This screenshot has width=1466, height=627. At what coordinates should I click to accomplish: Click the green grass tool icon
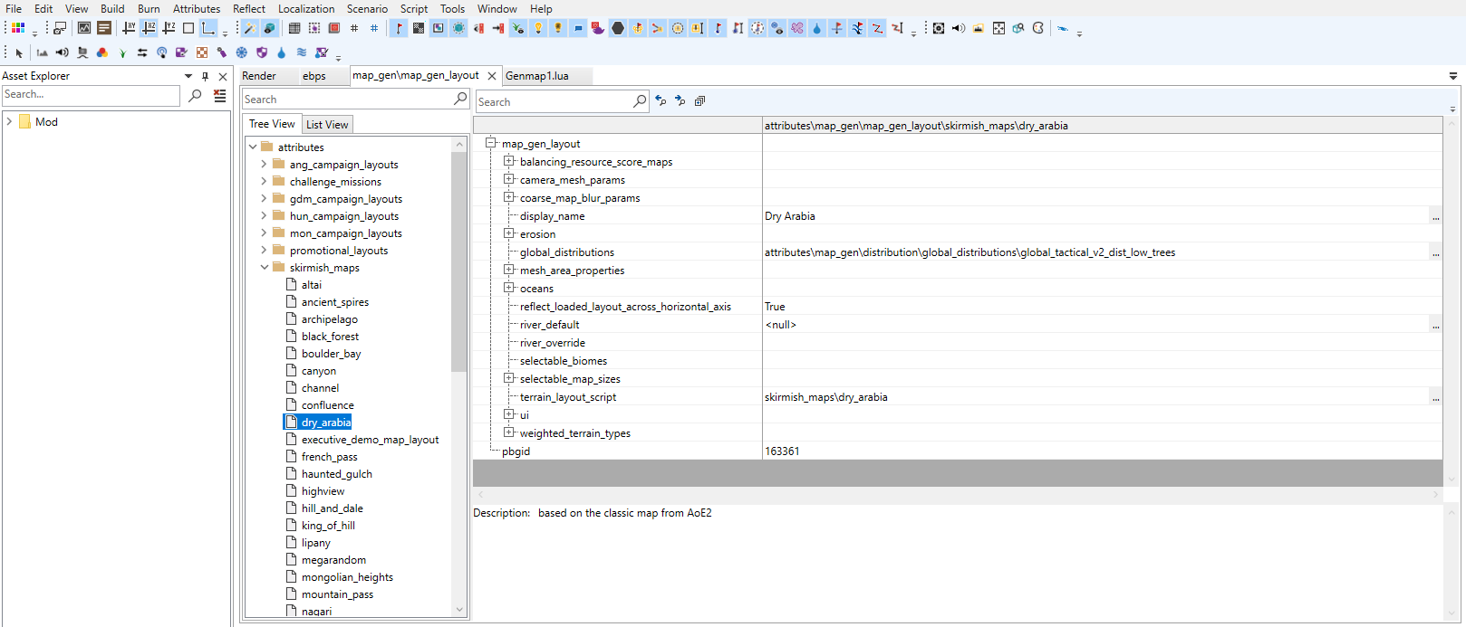tap(122, 52)
